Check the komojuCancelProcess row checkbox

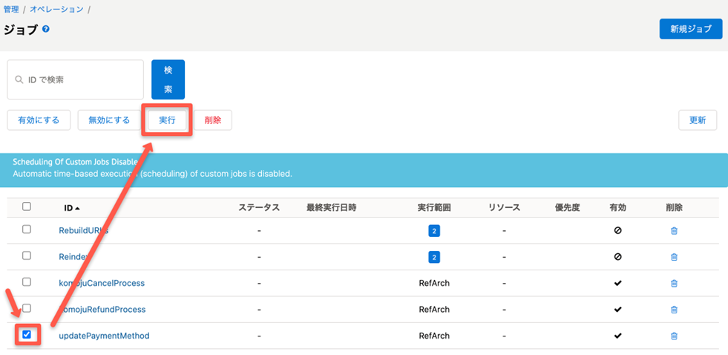click(x=27, y=282)
